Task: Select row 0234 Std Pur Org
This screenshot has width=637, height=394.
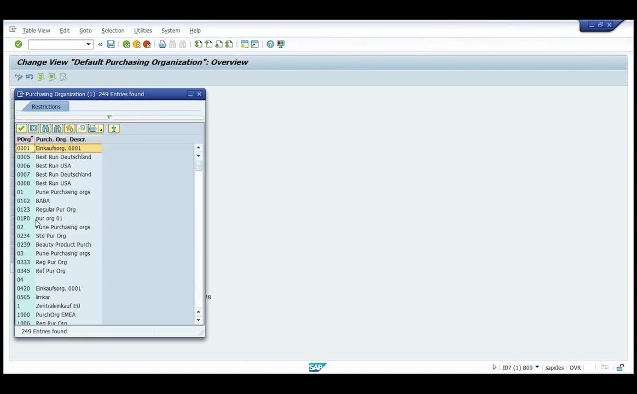Action: (x=59, y=236)
